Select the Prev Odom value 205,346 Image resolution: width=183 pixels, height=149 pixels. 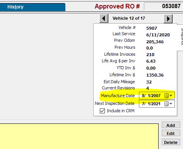coord(155,42)
